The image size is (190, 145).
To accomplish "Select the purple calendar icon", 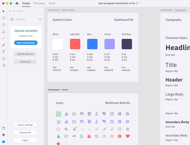I will click(x=112, y=122).
